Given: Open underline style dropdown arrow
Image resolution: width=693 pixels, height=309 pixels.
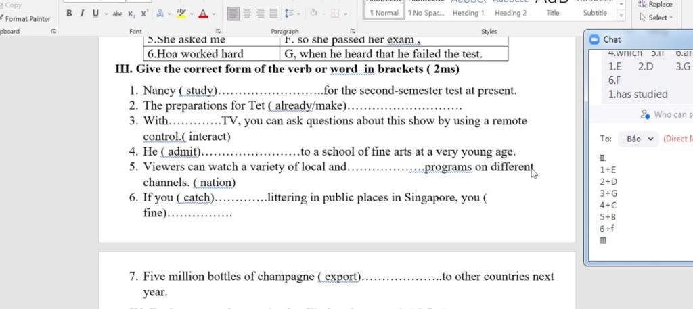Looking at the screenshot, I should point(106,14).
